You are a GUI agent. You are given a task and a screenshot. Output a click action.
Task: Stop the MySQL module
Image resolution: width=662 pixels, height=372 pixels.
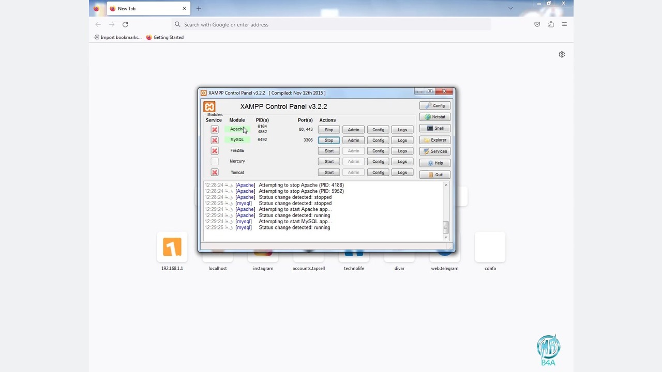pyautogui.click(x=329, y=140)
